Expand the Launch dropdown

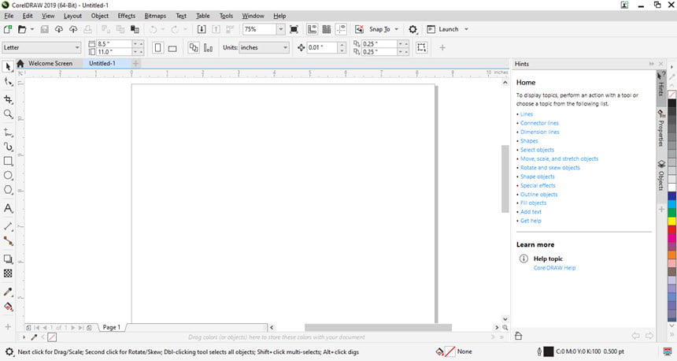466,29
